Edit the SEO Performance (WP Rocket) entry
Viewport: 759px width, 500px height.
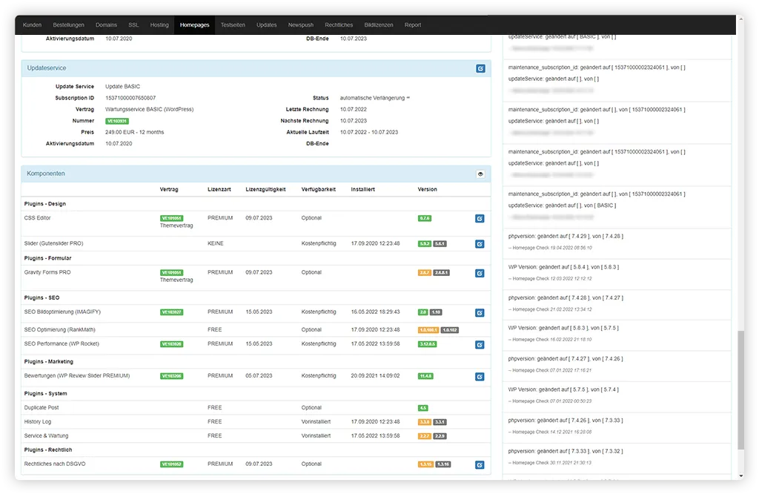tap(480, 344)
